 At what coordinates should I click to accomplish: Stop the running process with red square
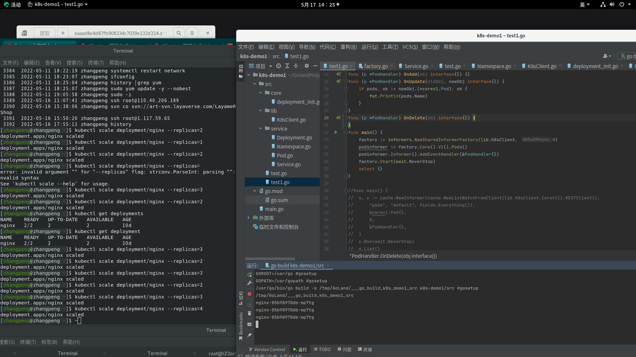(249, 294)
